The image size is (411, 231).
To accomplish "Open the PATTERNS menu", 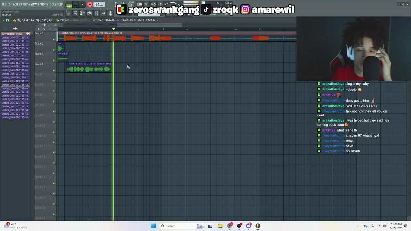I will point(24,4).
